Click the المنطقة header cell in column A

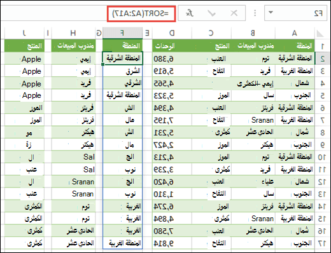[295, 46]
